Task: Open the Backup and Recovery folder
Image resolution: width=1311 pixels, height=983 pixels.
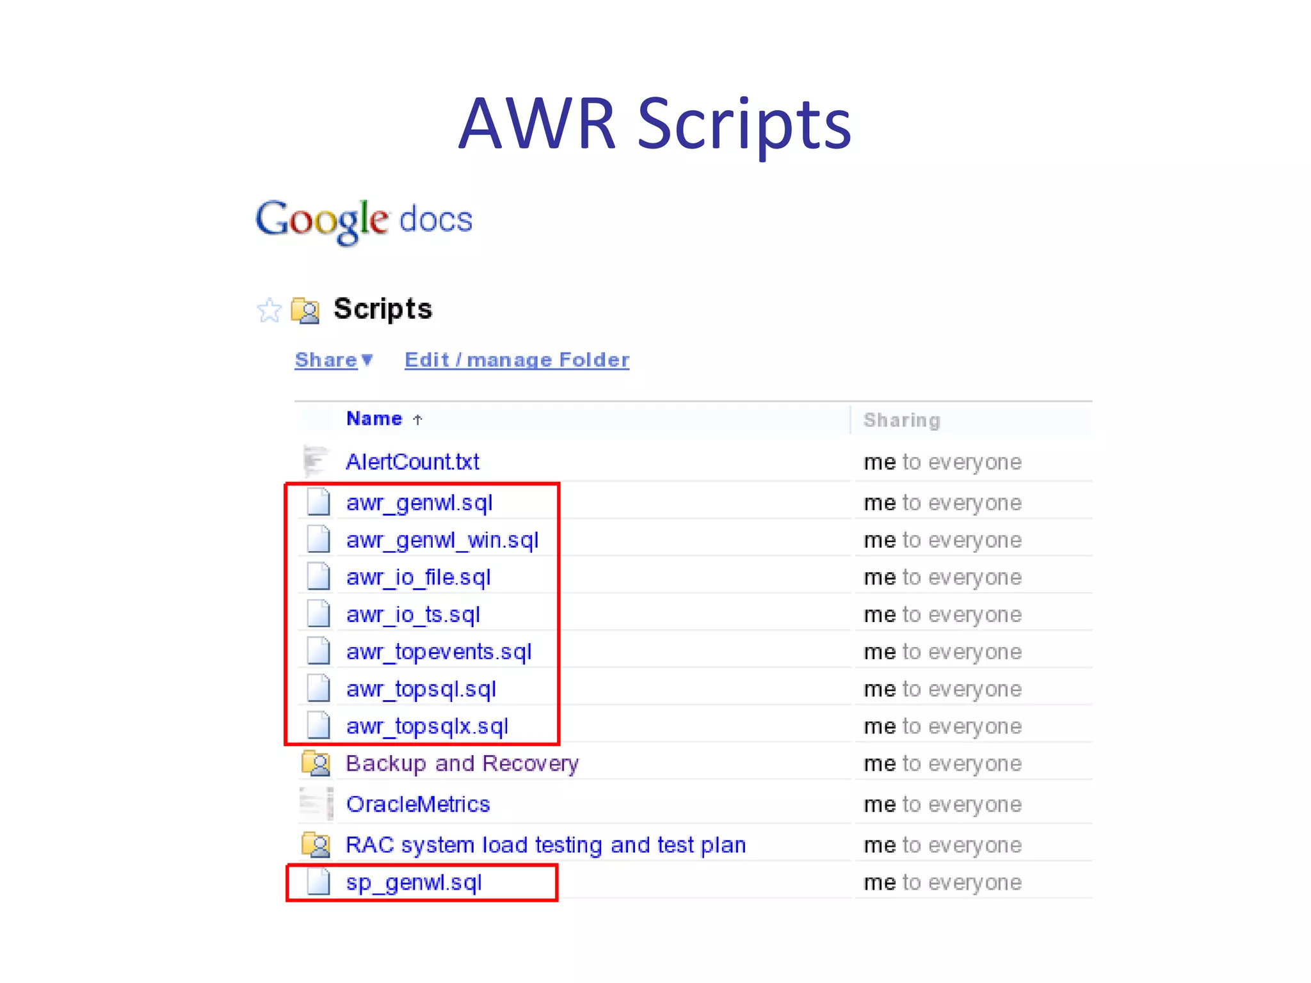Action: pyautogui.click(x=462, y=763)
